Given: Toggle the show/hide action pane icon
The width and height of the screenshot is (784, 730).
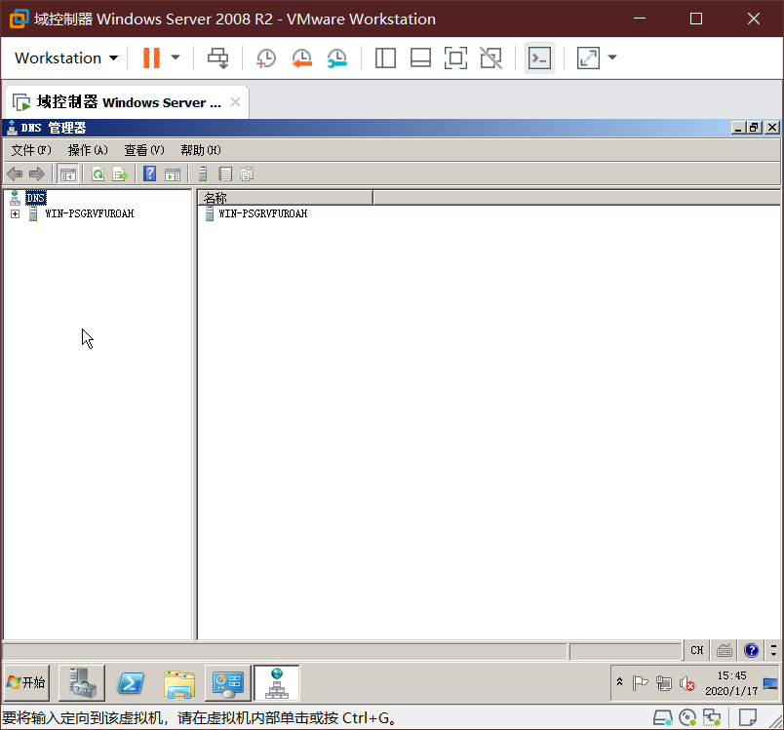Looking at the screenshot, I should [x=173, y=174].
